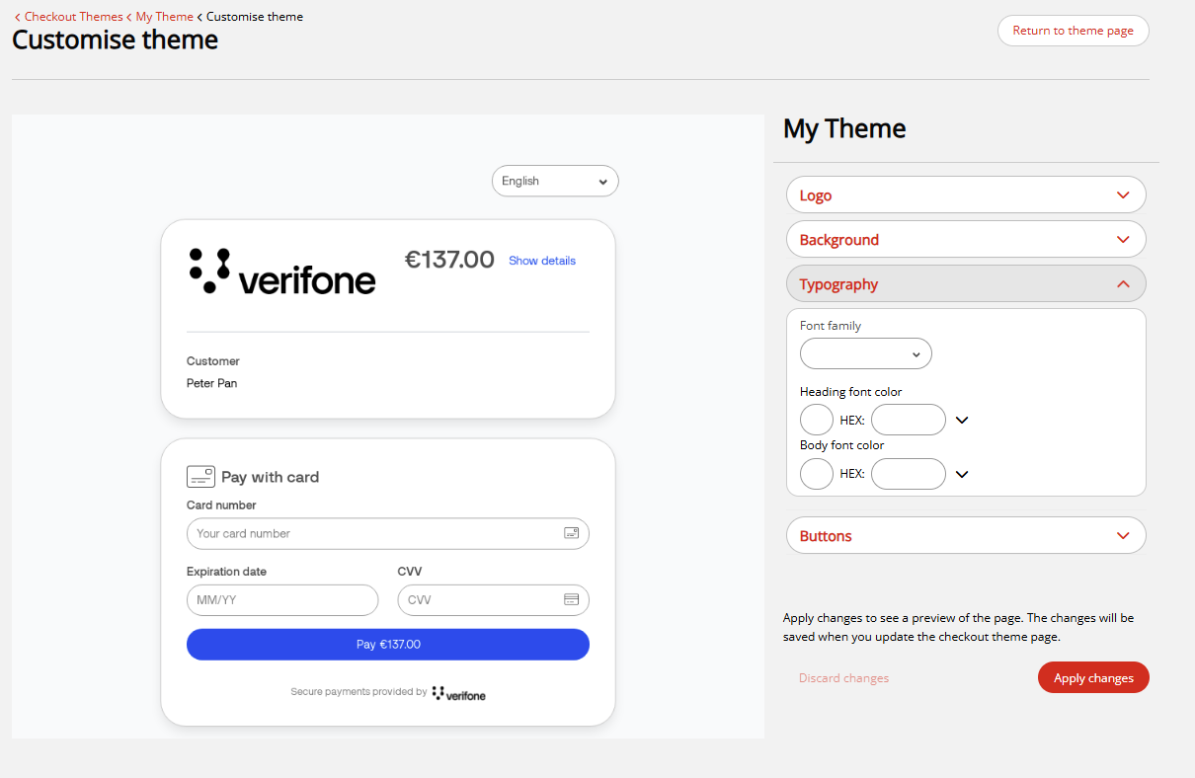Go to Checkout Themes breadcrumb
The width and height of the screenshot is (1195, 778).
[74, 17]
